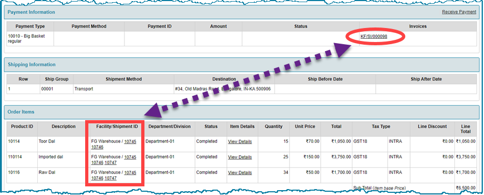This screenshot has width=484, height=195.
Task: Select the Raw Dal description cell
Action: click(x=64, y=175)
